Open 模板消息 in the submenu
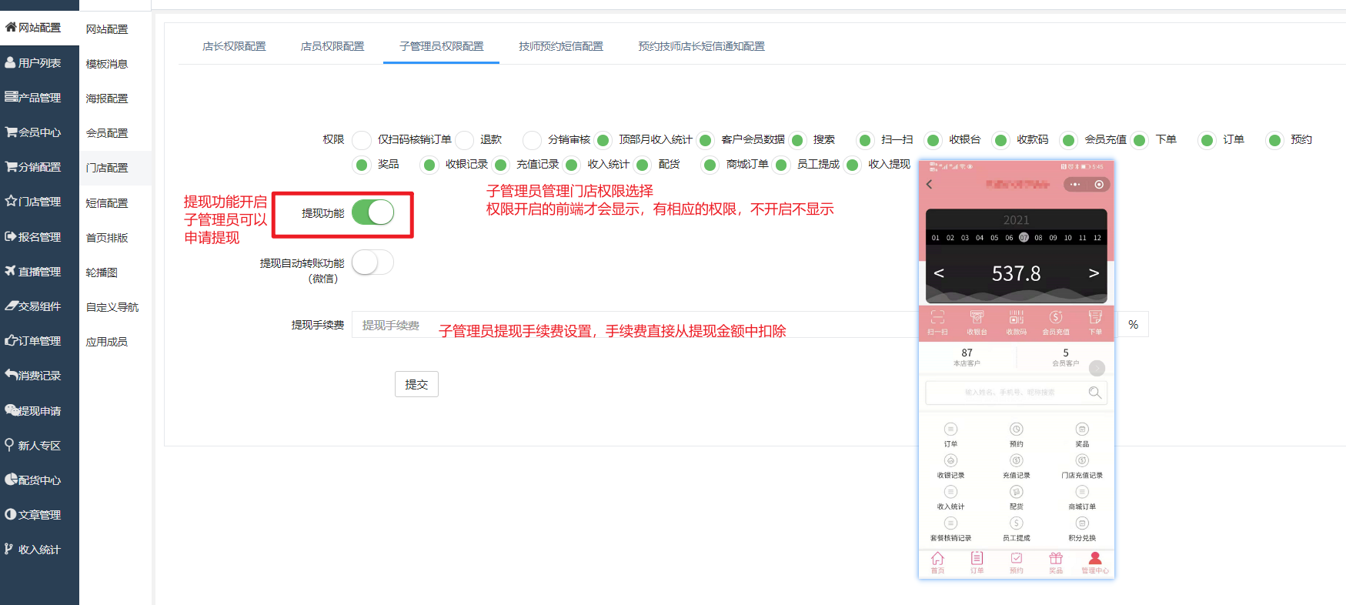The width and height of the screenshot is (1346, 605). tap(107, 64)
